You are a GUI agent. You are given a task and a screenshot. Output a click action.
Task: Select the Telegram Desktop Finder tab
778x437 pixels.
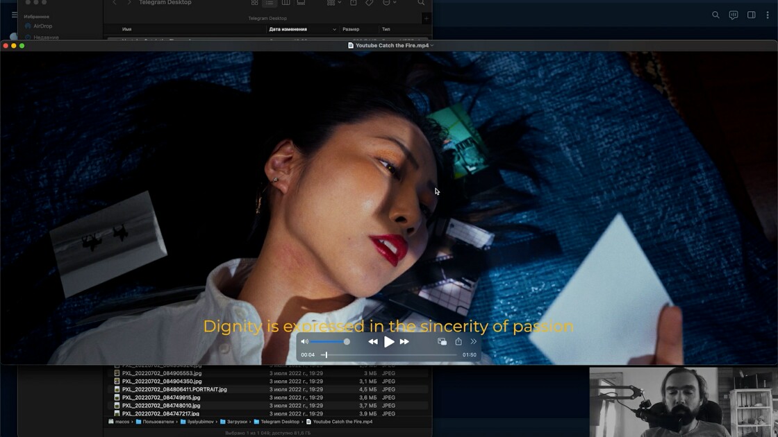click(267, 18)
